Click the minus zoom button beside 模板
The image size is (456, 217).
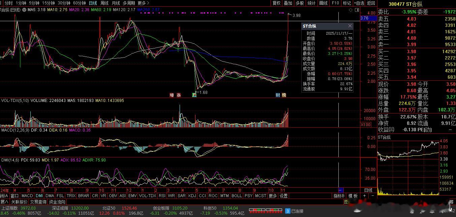point(372,196)
